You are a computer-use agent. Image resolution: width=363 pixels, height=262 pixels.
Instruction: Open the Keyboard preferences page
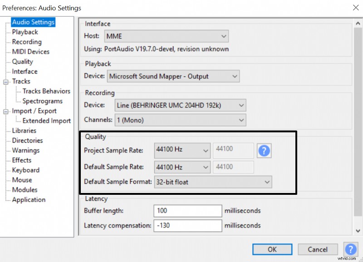pos(25,170)
